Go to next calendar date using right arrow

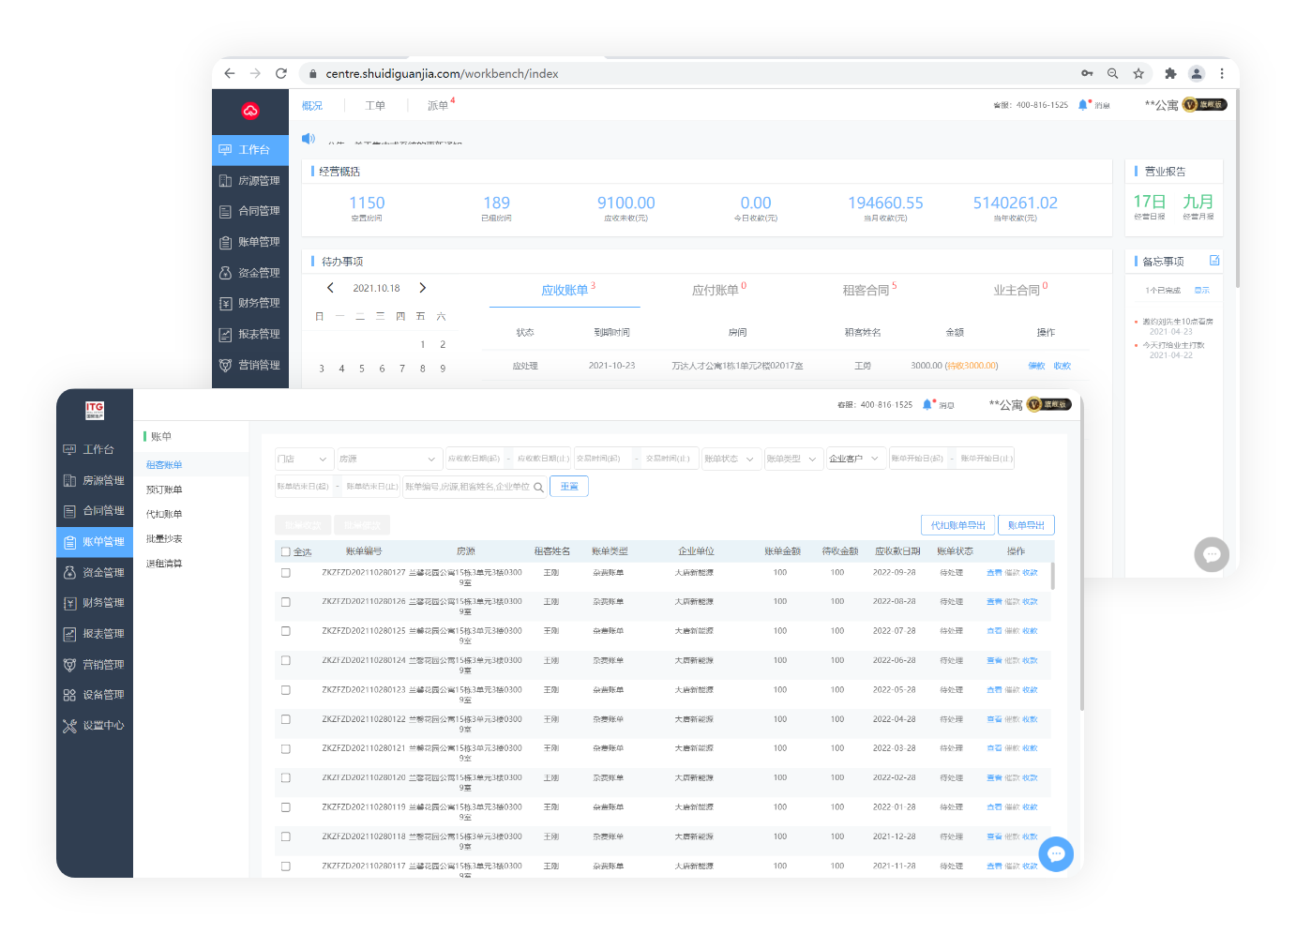point(422,288)
